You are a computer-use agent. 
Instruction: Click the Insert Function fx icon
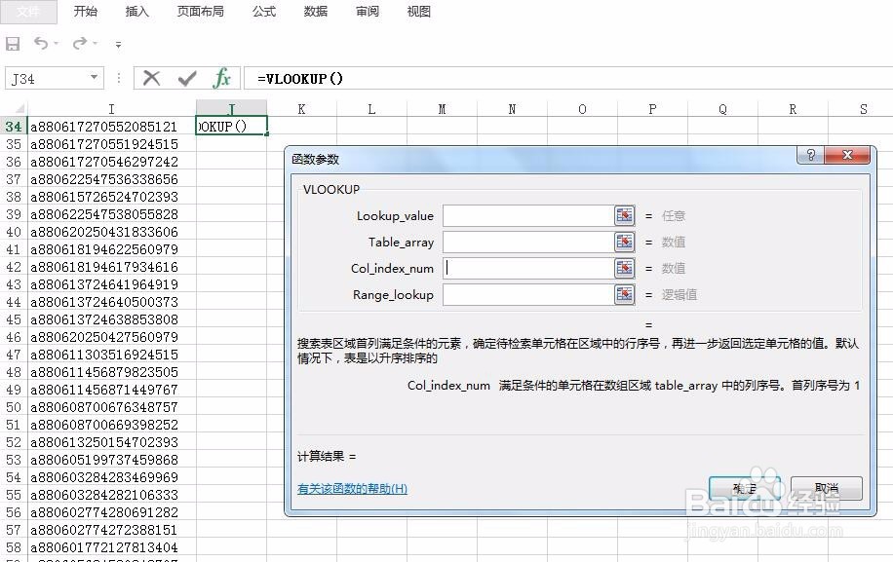[221, 78]
